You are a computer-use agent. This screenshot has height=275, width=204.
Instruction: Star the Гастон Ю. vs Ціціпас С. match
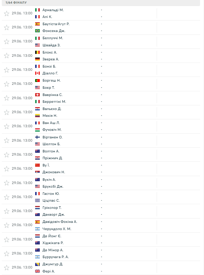(6, 197)
